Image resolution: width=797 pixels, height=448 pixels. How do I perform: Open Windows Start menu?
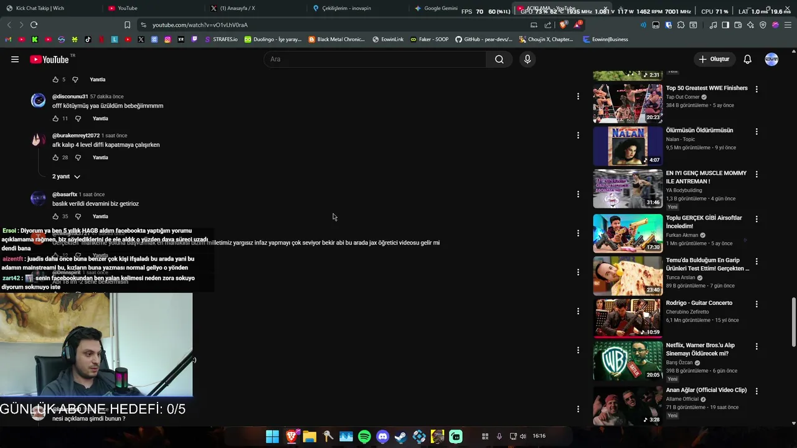tap(272, 436)
